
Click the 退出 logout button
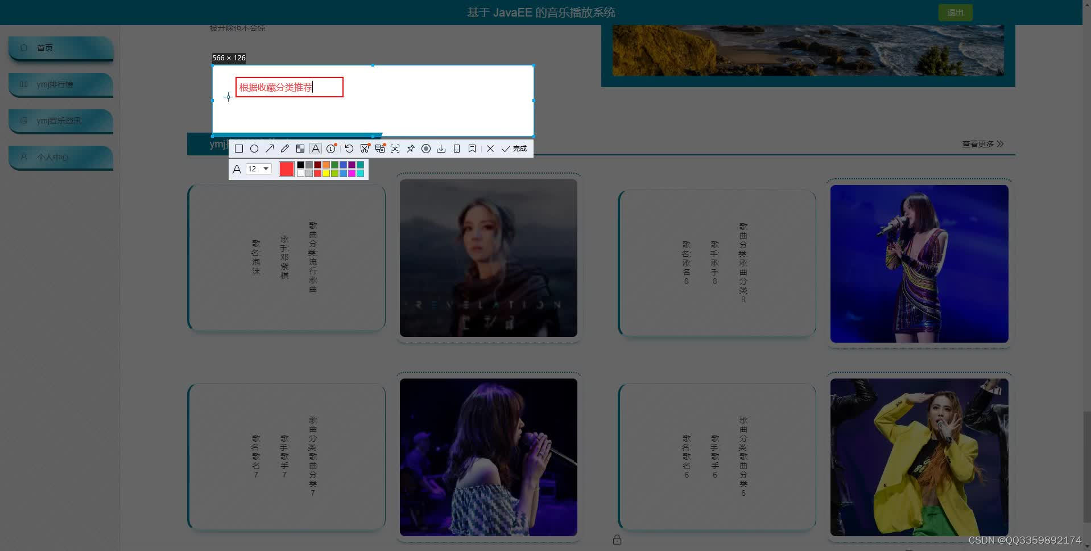[x=955, y=13]
